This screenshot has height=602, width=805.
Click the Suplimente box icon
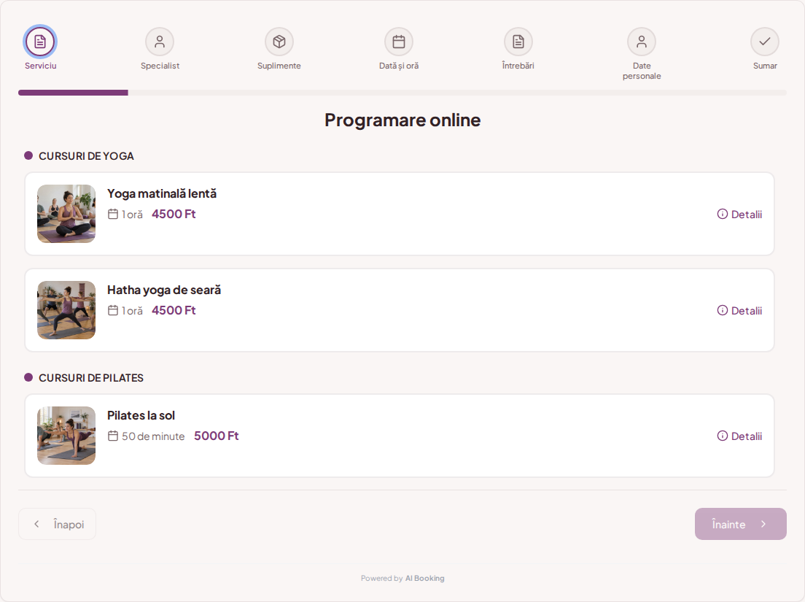tap(279, 42)
